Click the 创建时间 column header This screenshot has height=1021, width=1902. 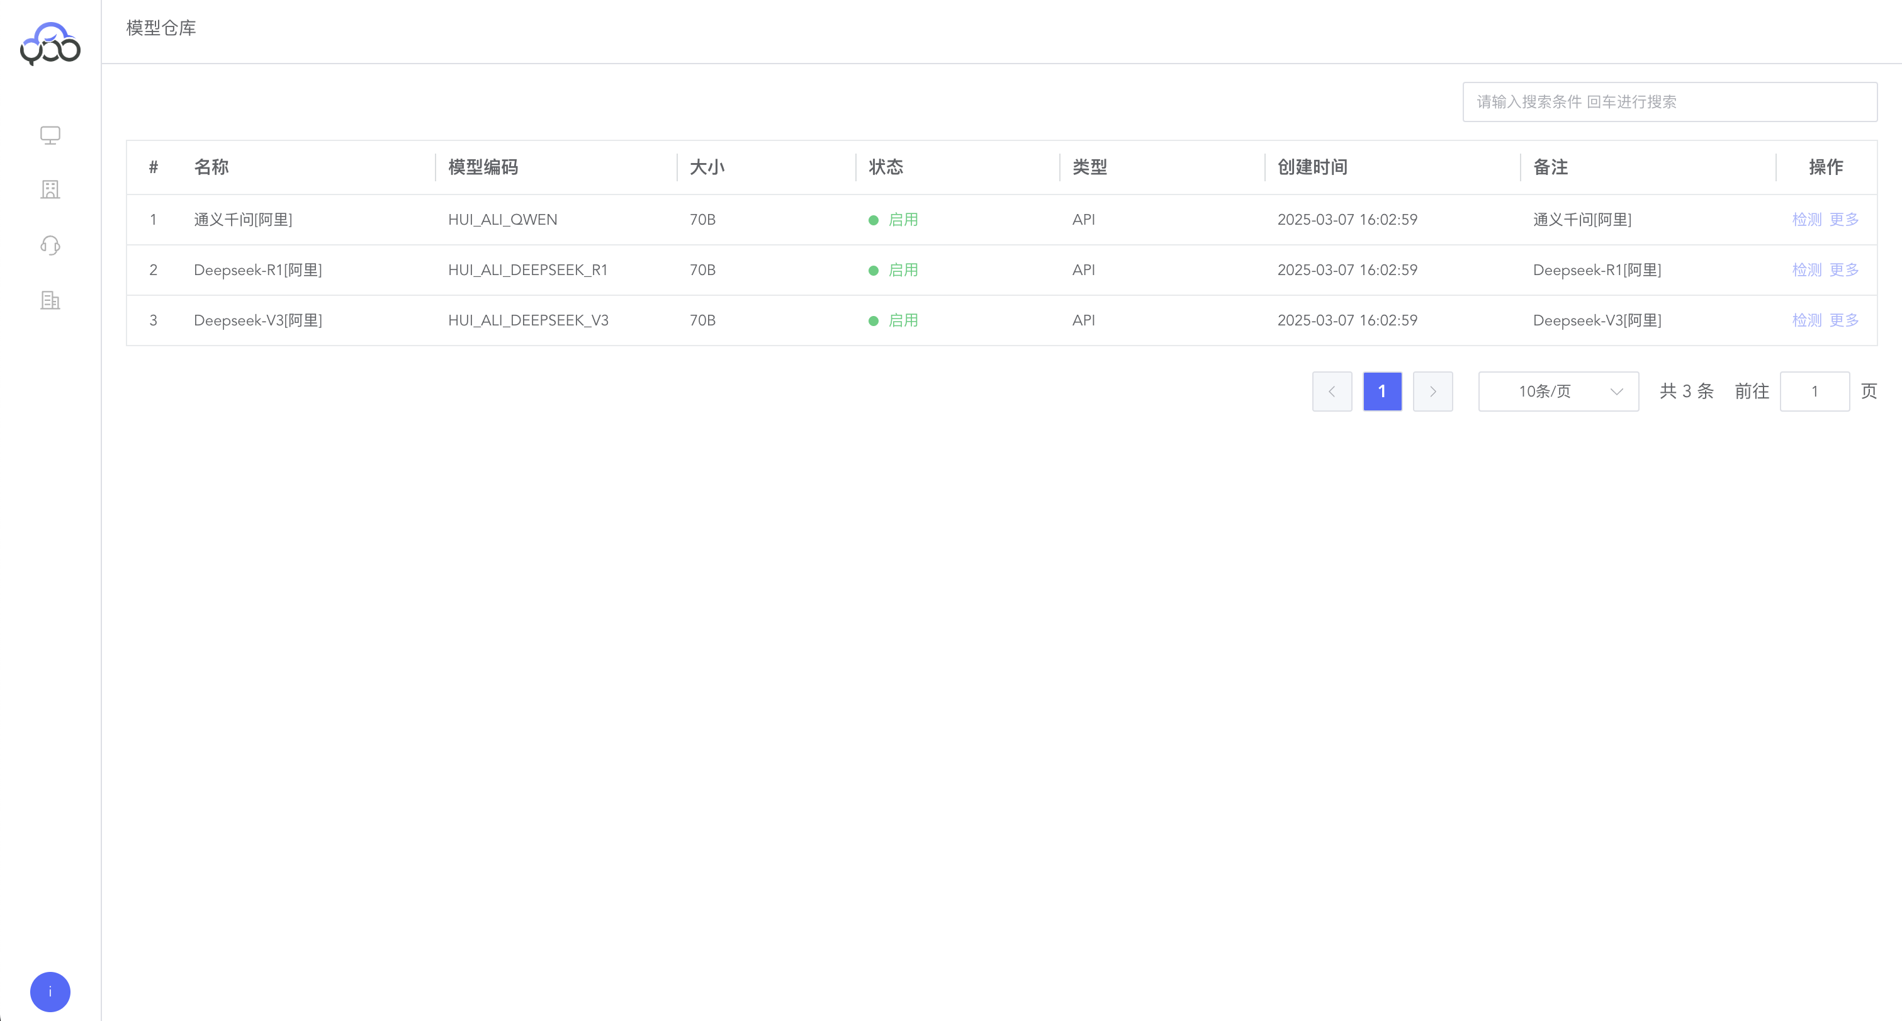point(1312,167)
